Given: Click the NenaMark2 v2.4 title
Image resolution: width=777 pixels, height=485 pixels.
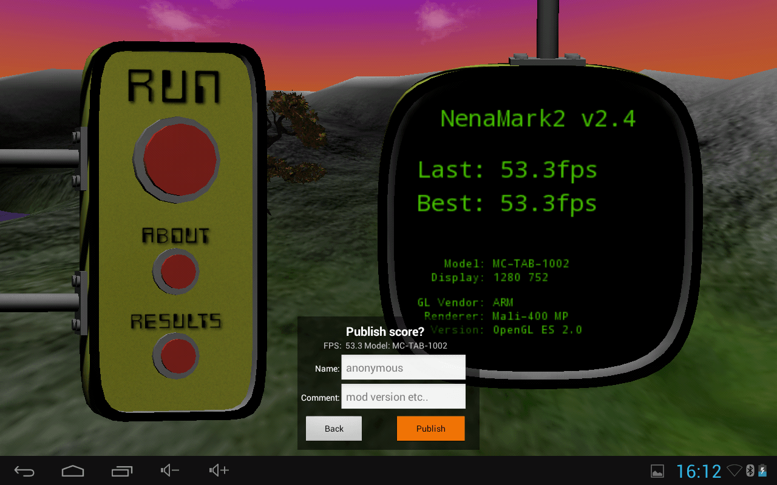Looking at the screenshot, I should pos(538,118).
